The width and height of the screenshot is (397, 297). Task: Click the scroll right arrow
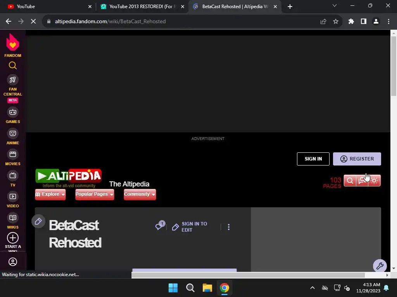387,275
